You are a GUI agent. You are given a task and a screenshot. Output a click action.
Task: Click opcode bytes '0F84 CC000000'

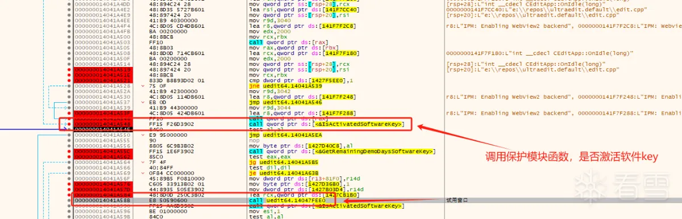pyautogui.click(x=171, y=172)
